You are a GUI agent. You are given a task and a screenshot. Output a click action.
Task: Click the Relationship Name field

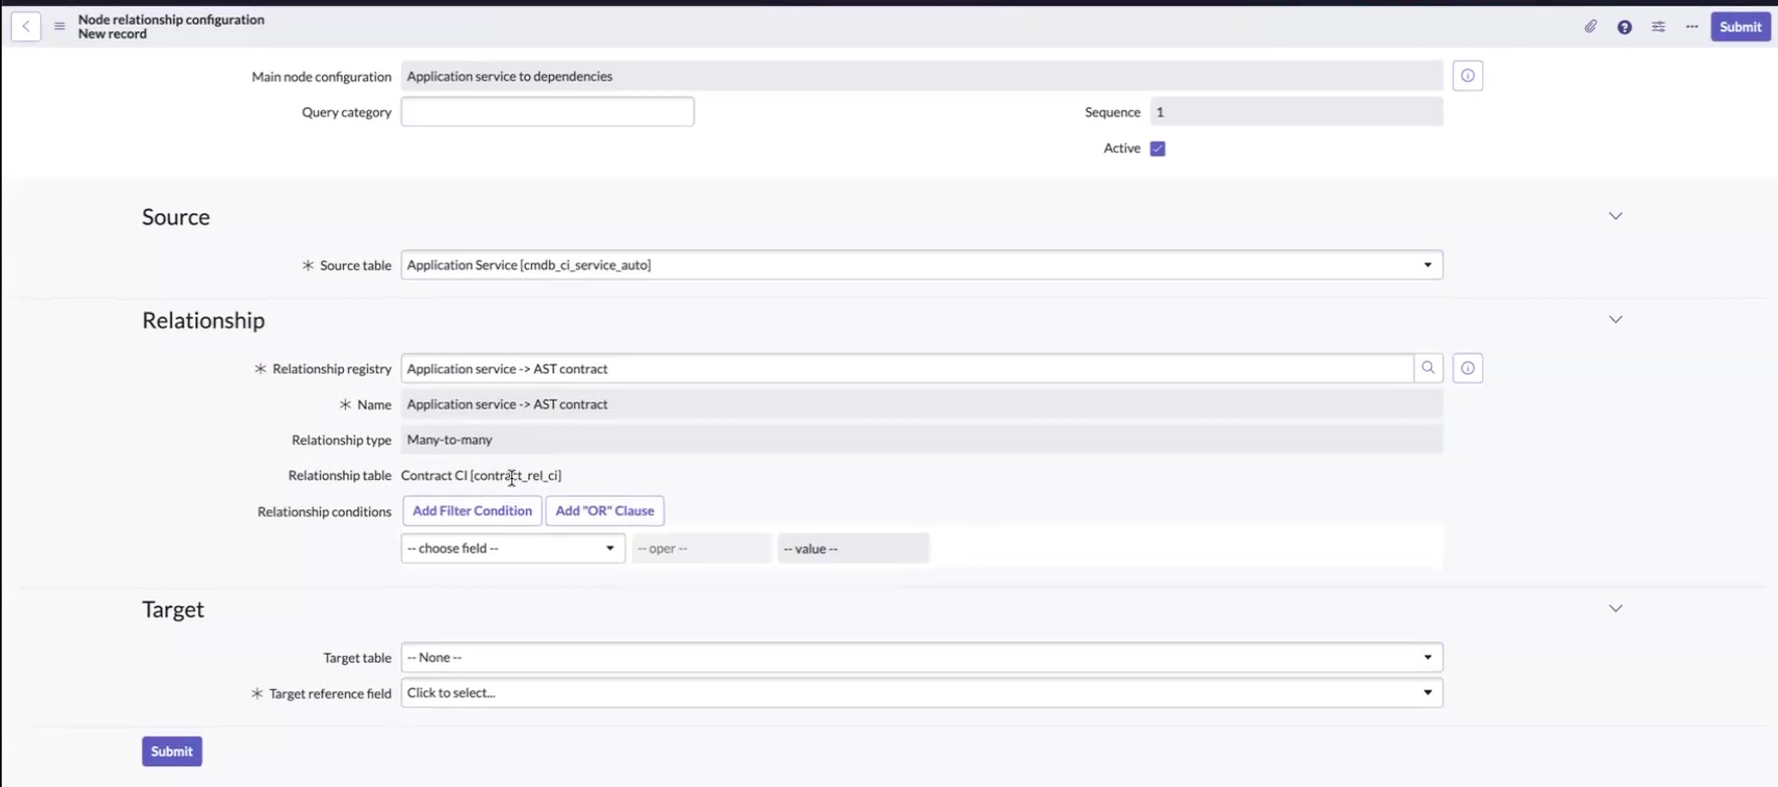point(922,404)
